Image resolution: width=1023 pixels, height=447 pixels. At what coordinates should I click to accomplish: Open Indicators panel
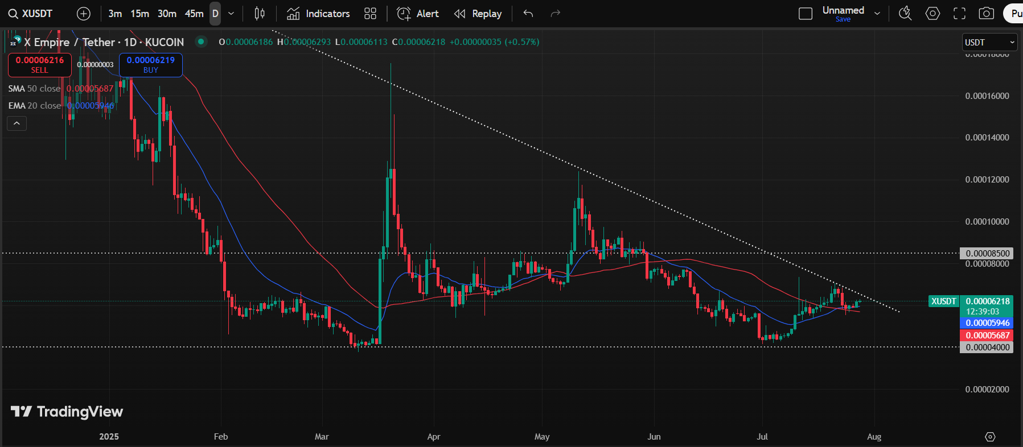318,14
